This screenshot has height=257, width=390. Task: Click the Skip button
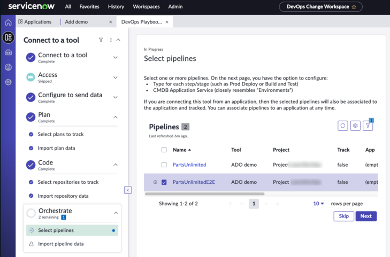click(x=344, y=216)
